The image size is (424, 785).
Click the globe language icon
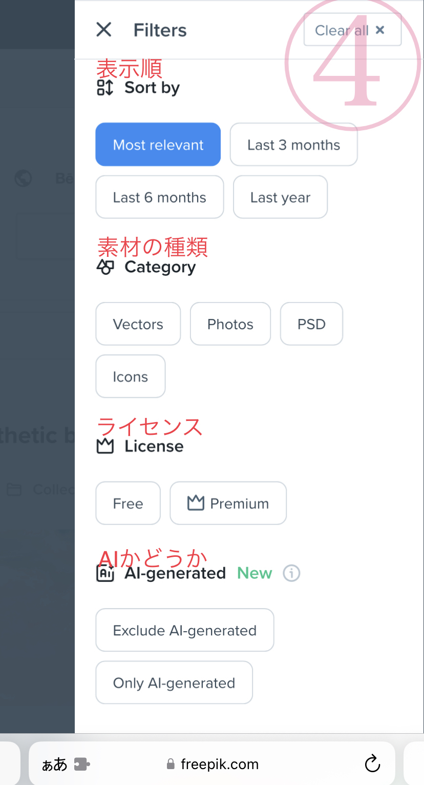(x=23, y=178)
